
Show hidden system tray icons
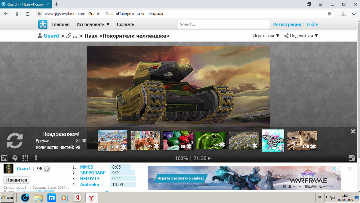[327, 197]
